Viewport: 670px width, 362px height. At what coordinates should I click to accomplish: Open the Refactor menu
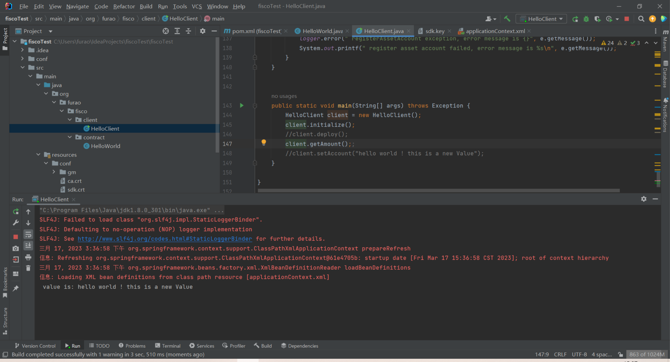pyautogui.click(x=124, y=6)
